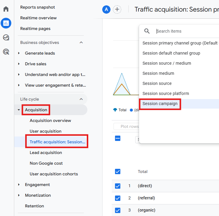
Task: Click the Generate leads label
Action: (x=40, y=53)
